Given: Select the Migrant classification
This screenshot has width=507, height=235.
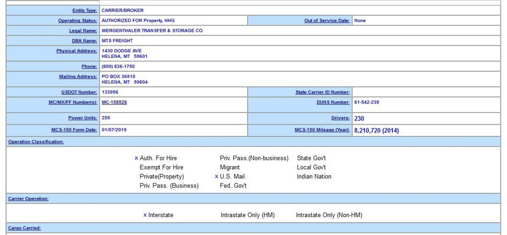Looking at the screenshot, I should (x=230, y=167).
